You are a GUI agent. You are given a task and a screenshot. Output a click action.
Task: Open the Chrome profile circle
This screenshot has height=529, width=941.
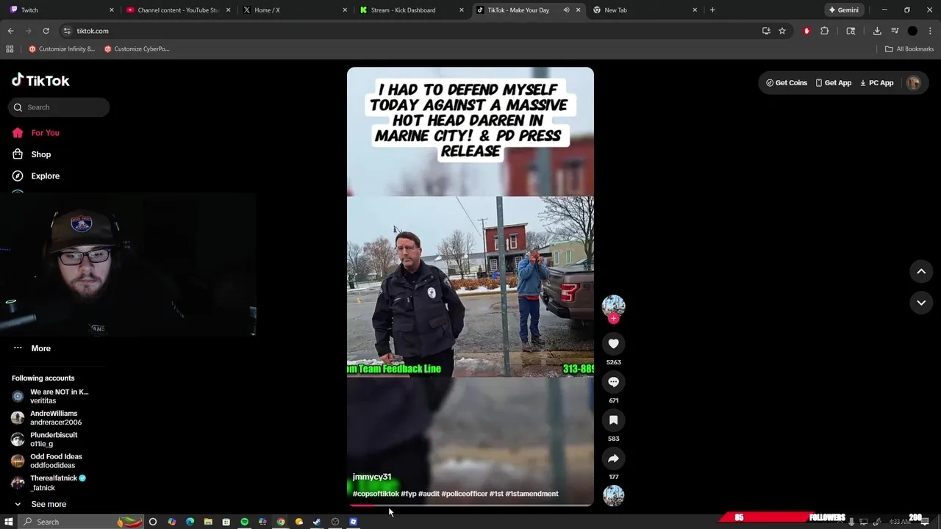point(912,31)
